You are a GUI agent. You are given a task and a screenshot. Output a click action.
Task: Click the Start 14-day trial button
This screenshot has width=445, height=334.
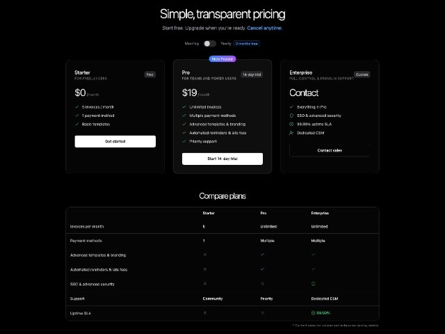(222, 159)
